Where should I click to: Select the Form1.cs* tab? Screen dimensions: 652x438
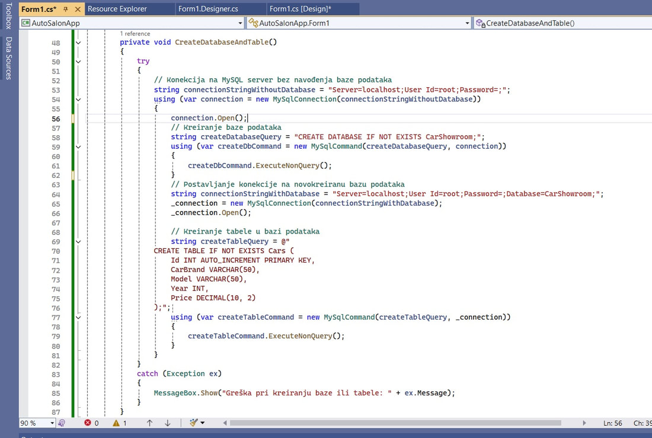39,9
